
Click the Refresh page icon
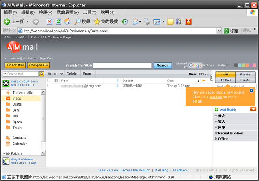pos(58,22)
